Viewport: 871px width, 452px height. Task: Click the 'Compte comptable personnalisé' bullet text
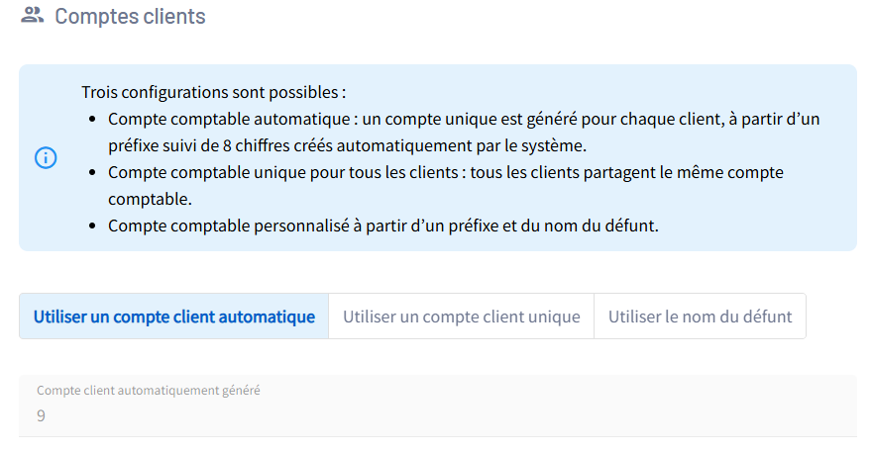[x=238, y=226]
